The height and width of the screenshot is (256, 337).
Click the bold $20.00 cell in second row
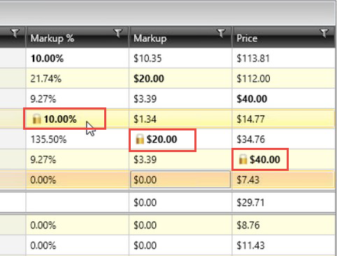point(180,78)
